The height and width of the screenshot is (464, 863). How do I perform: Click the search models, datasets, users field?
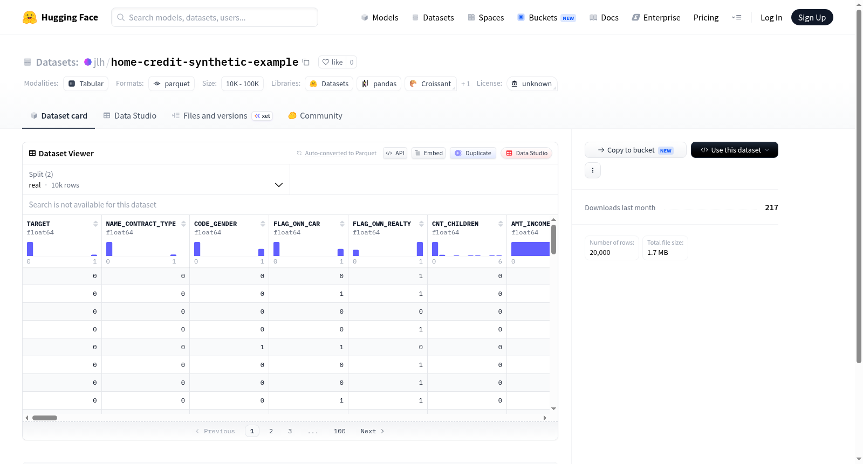point(215,17)
